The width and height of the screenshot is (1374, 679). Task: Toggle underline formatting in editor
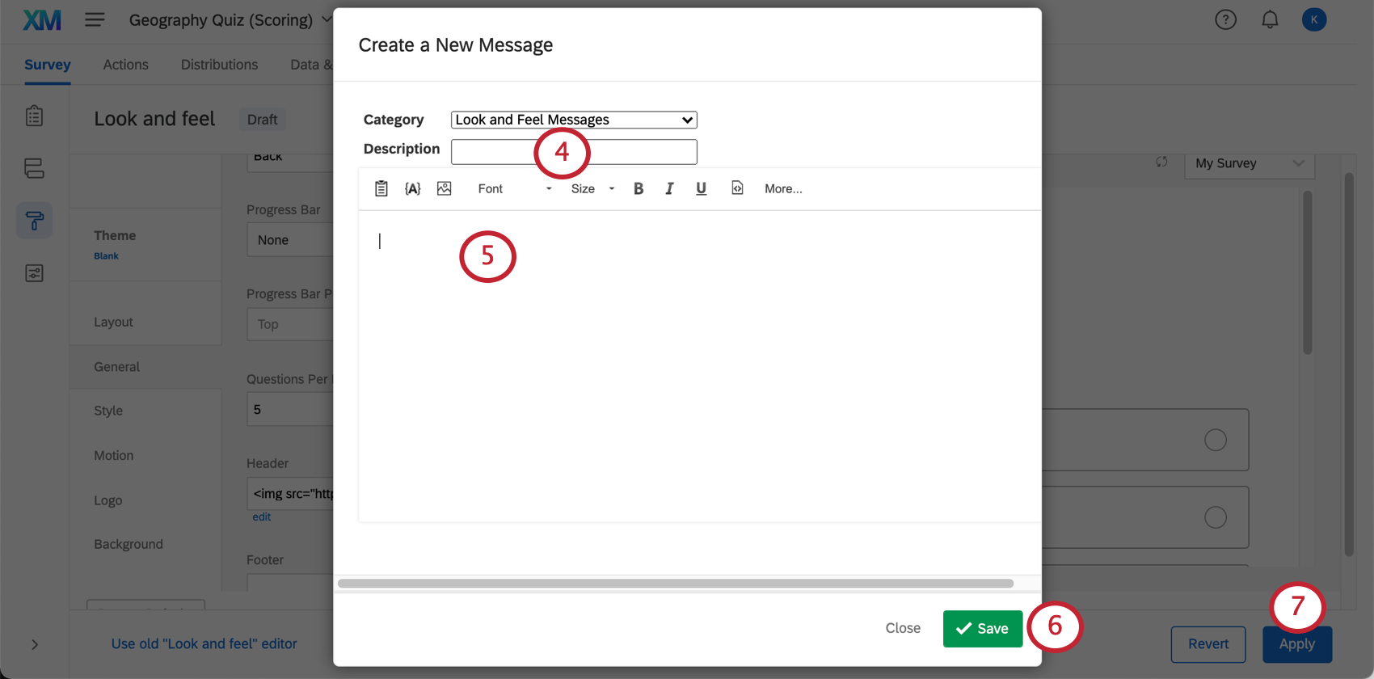pos(701,188)
